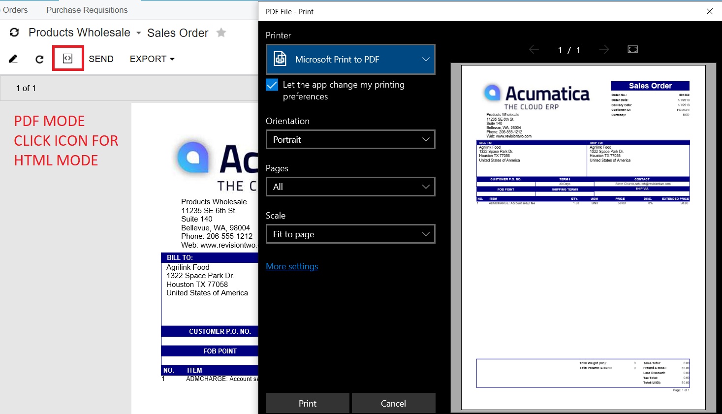This screenshot has width=722, height=414.
Task: Open the Microsoft Print to PDF printer dropdown
Action: (x=350, y=59)
